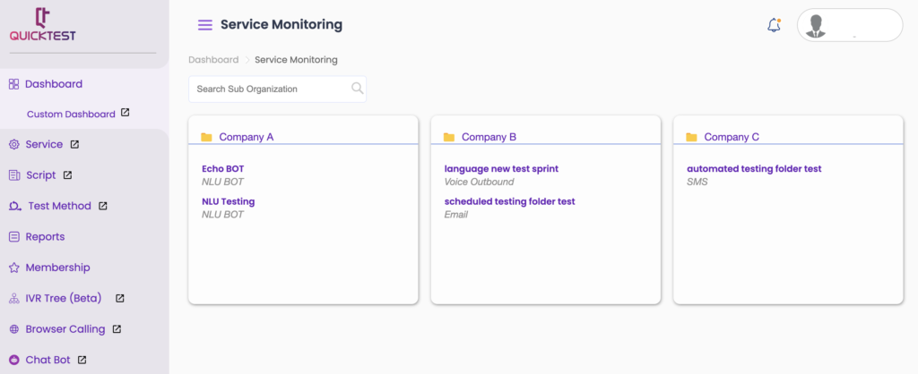Open Chat Bot sidebar item
The width and height of the screenshot is (918, 374).
pyautogui.click(x=48, y=360)
